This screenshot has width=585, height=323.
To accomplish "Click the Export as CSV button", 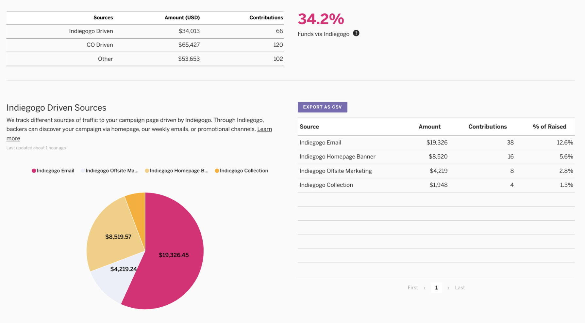I will click(x=322, y=107).
